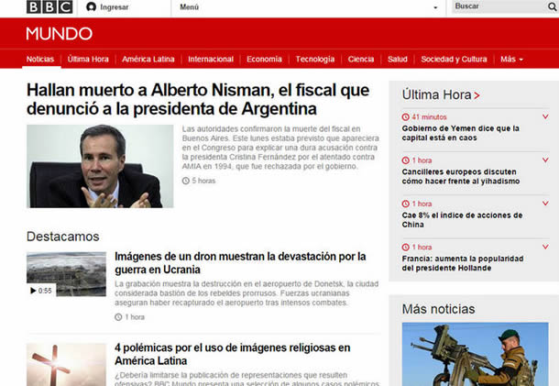Open the Sociedad y Cultura section
Viewport: 559px width, 386px height.
[x=454, y=60]
